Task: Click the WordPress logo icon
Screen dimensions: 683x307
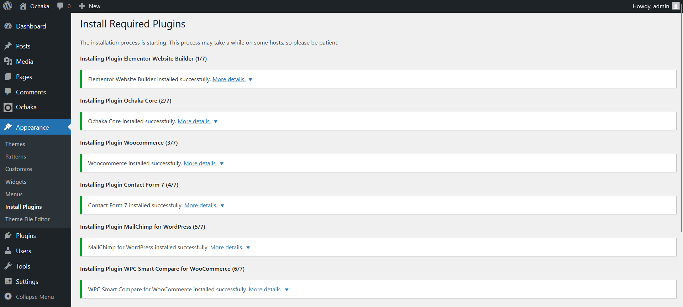Action: pos(8,6)
